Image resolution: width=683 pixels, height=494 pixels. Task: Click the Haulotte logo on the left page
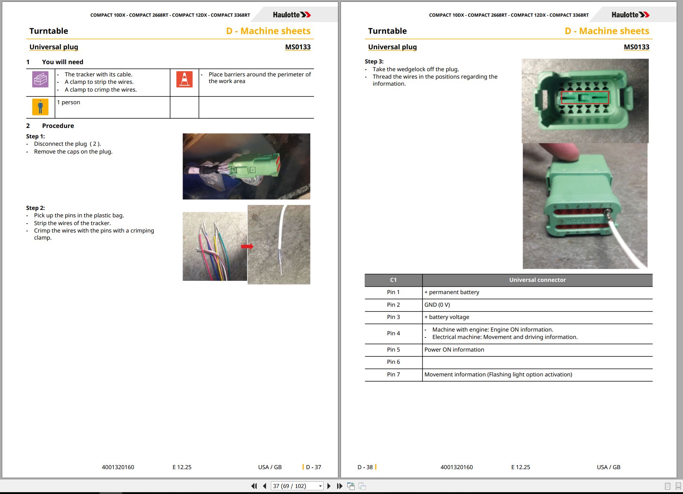(292, 15)
